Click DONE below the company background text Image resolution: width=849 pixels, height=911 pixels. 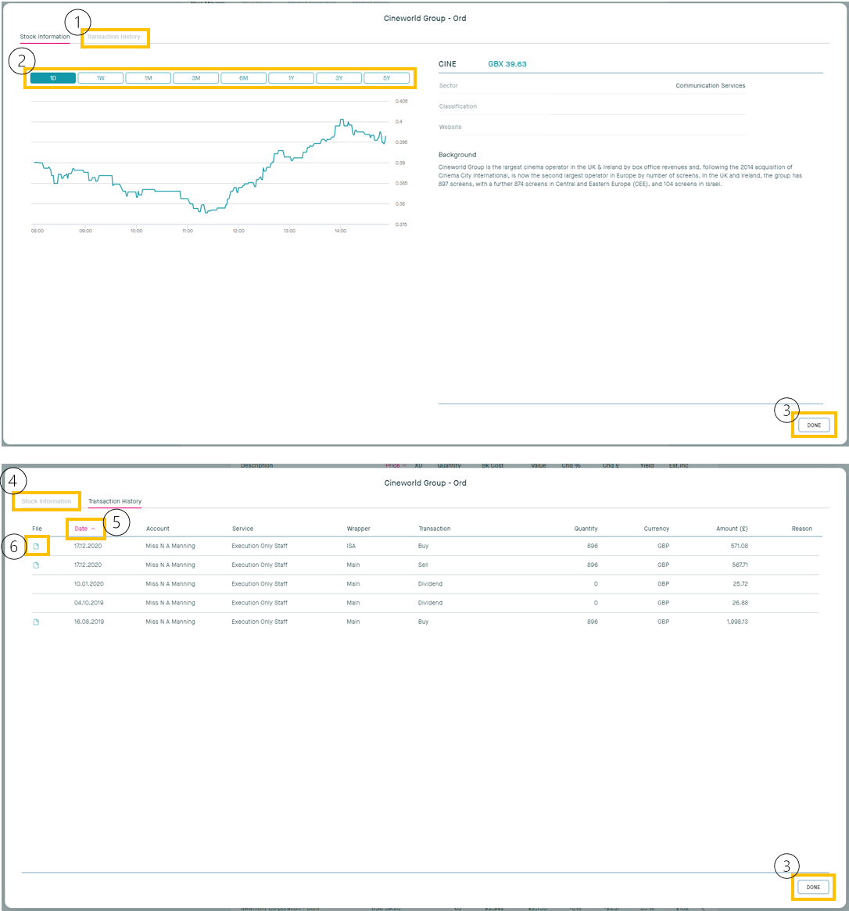(814, 425)
